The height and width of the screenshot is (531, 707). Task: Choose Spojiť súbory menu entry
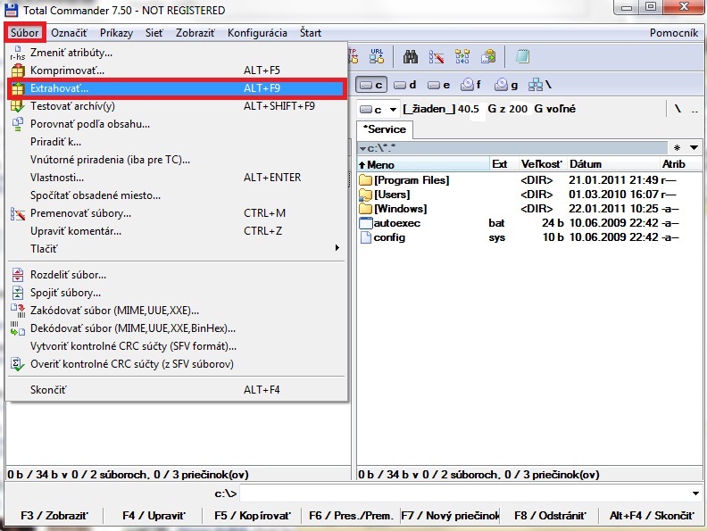[x=176, y=293]
